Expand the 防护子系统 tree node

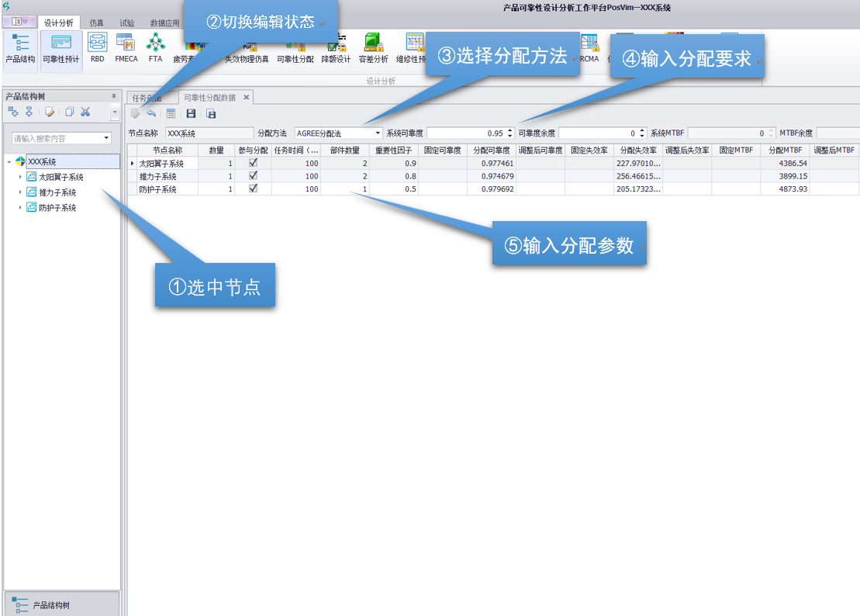[x=20, y=207]
